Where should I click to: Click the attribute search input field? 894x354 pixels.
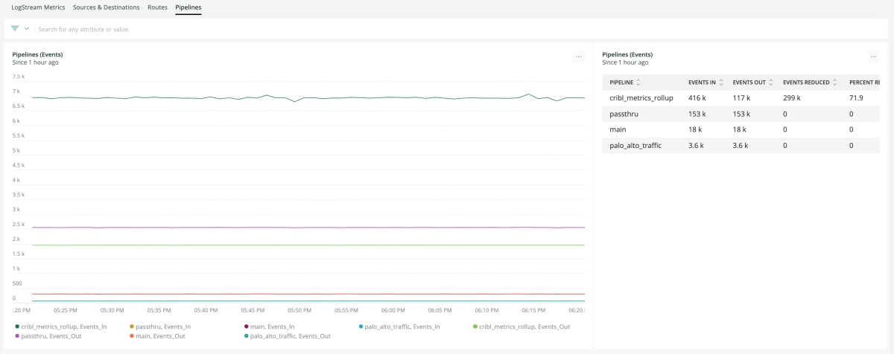[298, 29]
